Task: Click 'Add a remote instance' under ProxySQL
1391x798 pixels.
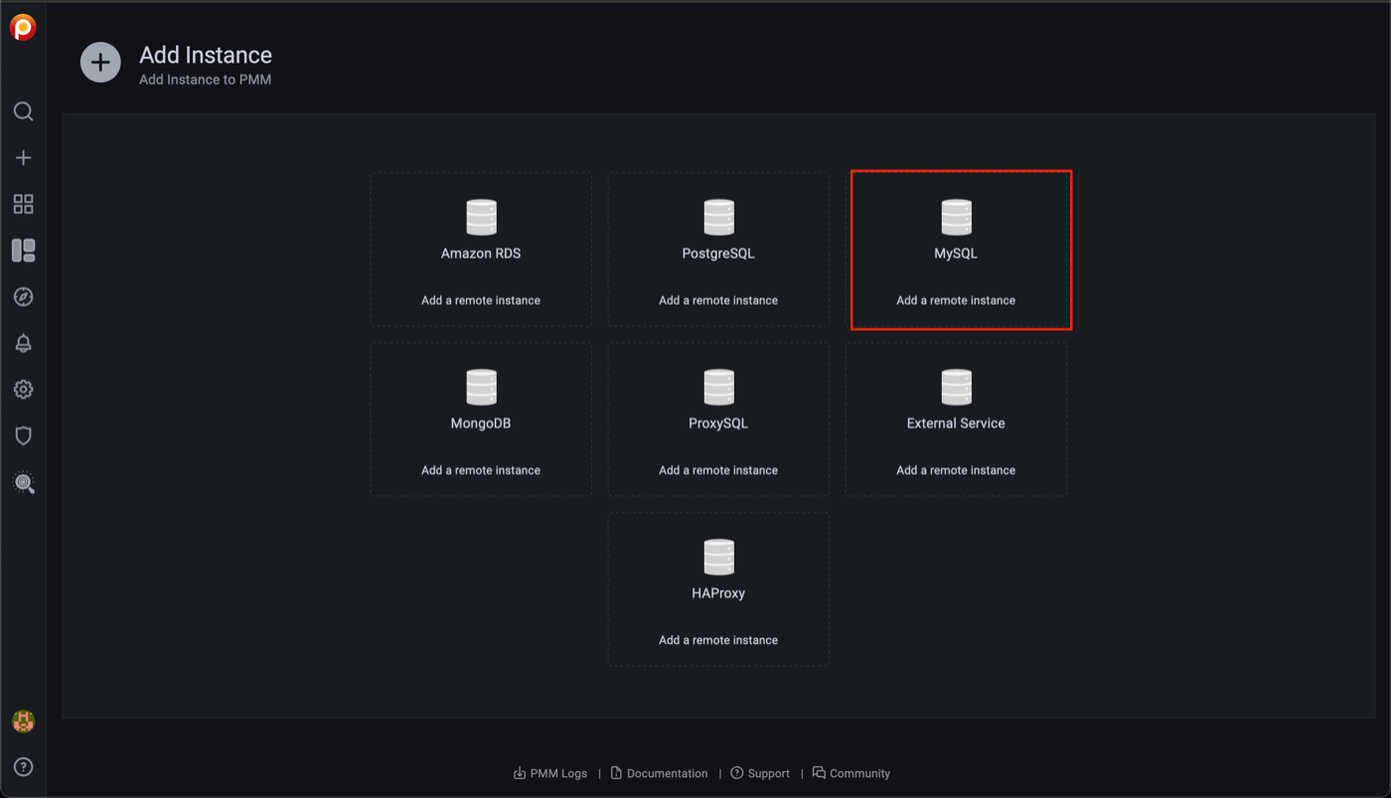Action: 718,470
